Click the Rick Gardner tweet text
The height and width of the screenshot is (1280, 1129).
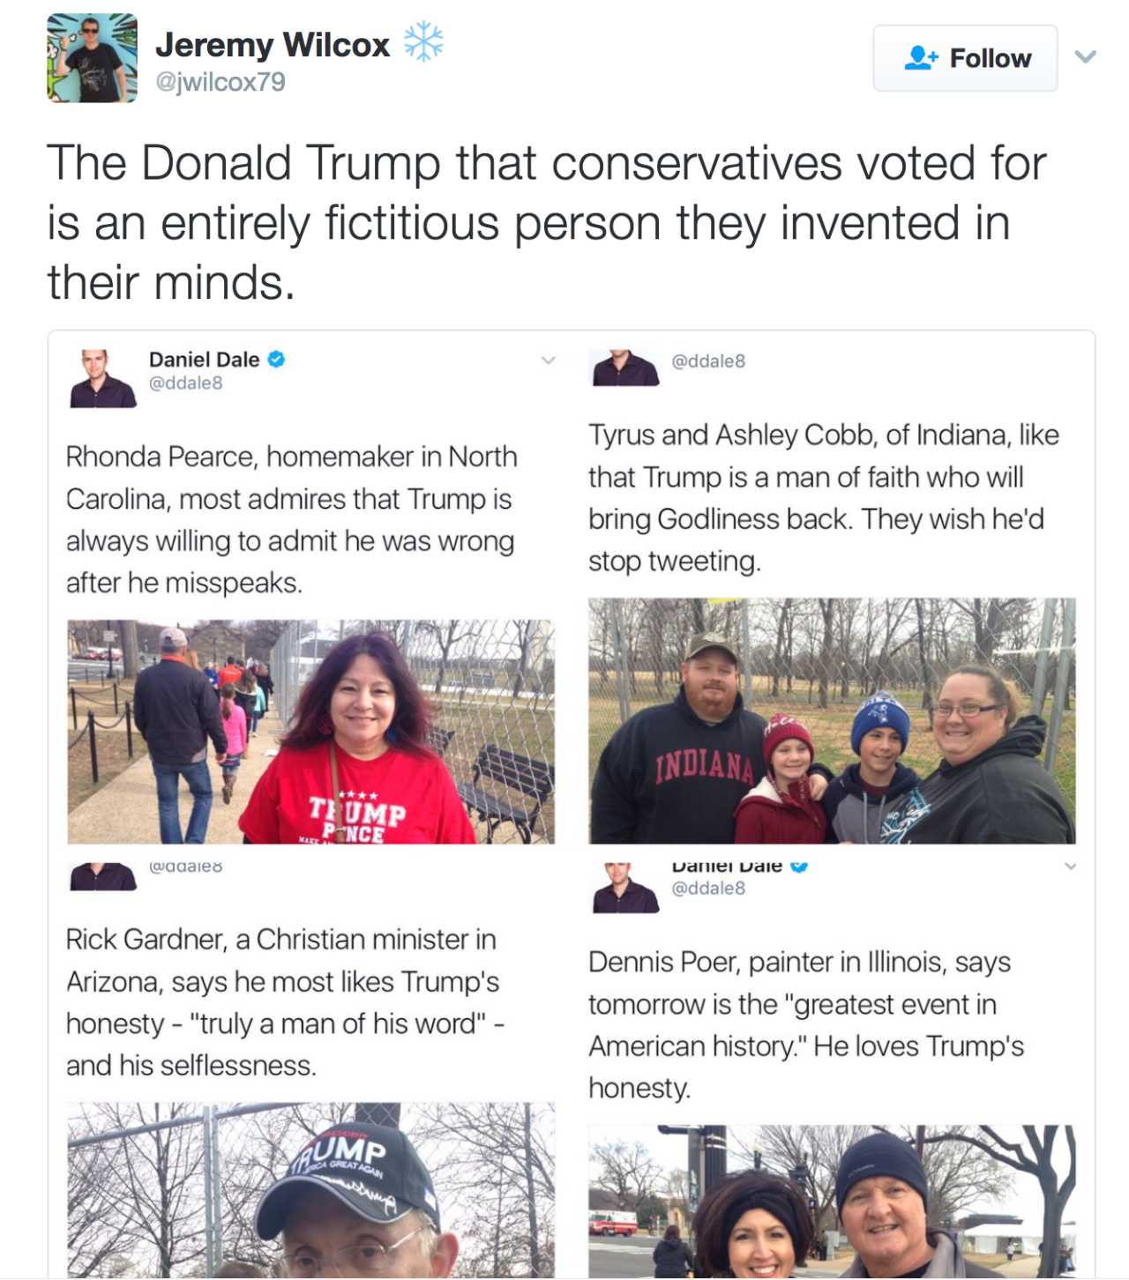pyautogui.click(x=284, y=1002)
